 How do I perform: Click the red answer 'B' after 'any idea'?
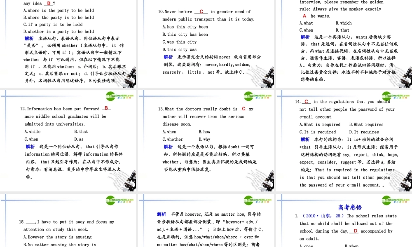tap(49, 3)
